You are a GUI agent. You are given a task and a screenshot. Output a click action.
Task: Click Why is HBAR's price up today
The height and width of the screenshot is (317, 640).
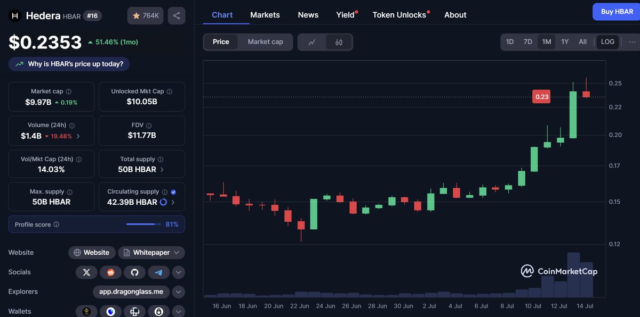click(x=69, y=64)
